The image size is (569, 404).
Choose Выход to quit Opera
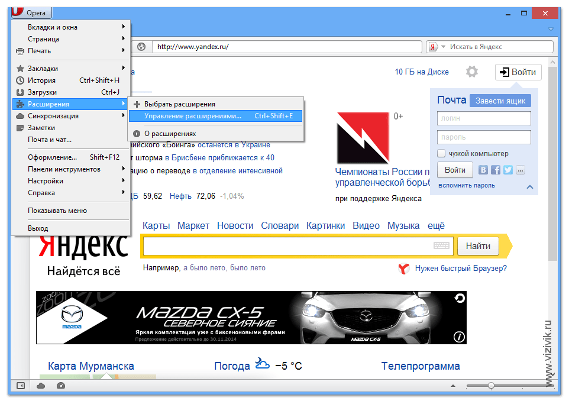tap(71, 228)
